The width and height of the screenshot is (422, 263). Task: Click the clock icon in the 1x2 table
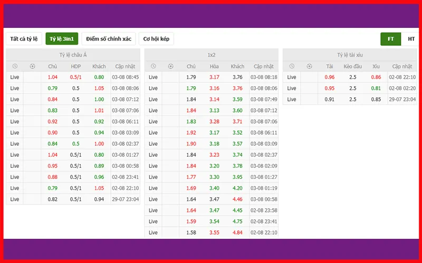(x=153, y=66)
